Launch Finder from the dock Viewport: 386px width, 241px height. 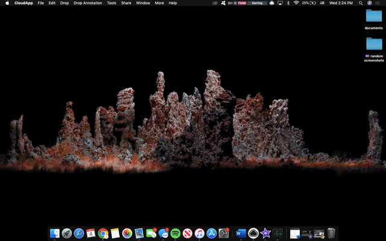point(55,233)
